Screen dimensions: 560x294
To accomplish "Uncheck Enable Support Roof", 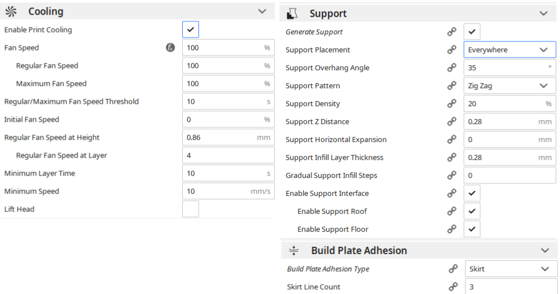I will click(472, 212).
